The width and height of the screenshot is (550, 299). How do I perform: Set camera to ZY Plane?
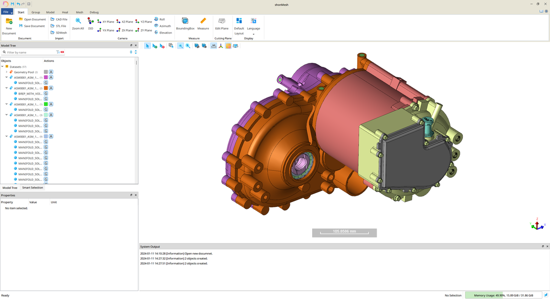point(144,30)
